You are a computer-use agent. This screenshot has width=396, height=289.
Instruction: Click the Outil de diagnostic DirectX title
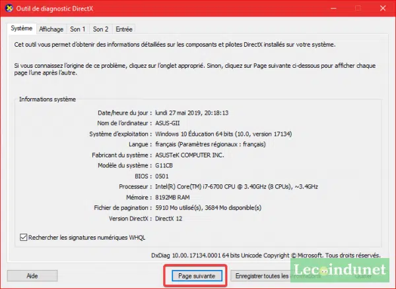coord(55,9)
